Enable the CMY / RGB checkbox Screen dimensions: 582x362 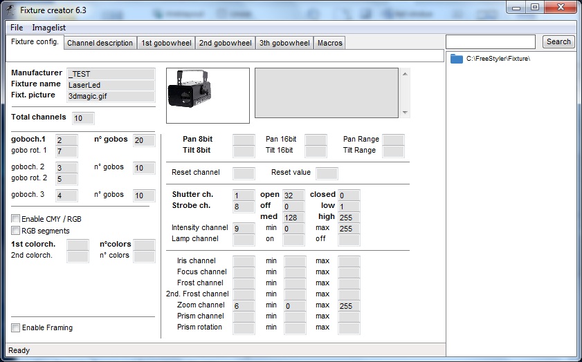16,219
